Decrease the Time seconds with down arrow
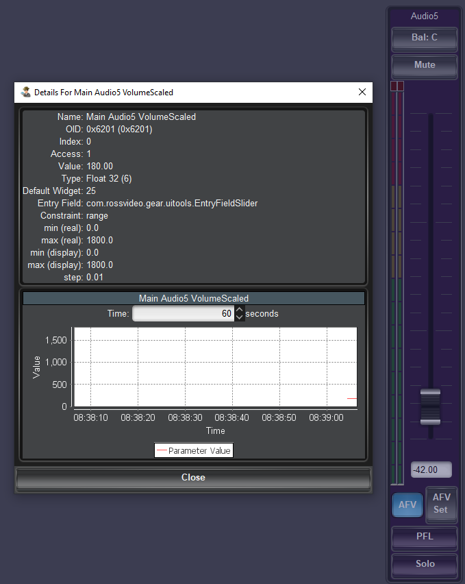Screen dimensions: 465x584 click(239, 317)
